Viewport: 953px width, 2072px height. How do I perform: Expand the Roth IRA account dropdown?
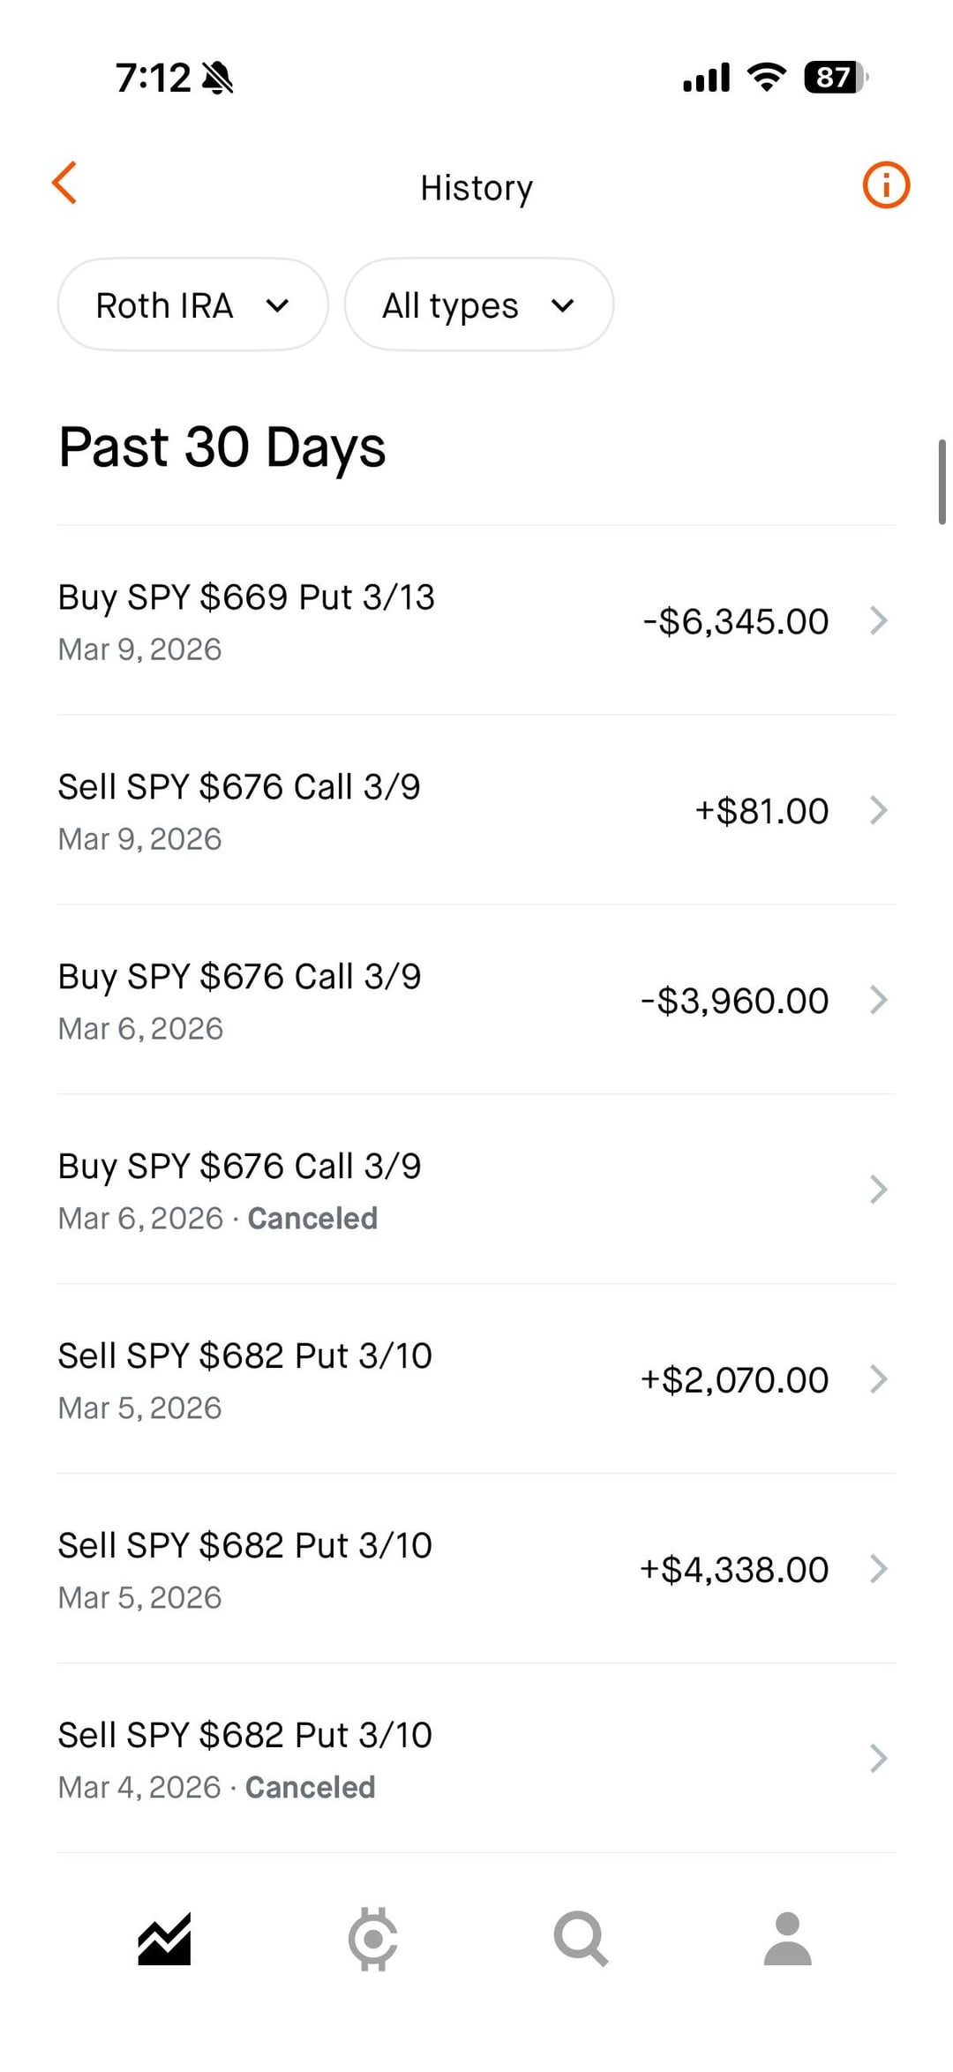pyautogui.click(x=192, y=305)
